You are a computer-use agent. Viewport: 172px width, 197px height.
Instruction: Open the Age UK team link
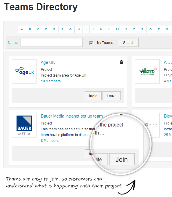point(48,62)
